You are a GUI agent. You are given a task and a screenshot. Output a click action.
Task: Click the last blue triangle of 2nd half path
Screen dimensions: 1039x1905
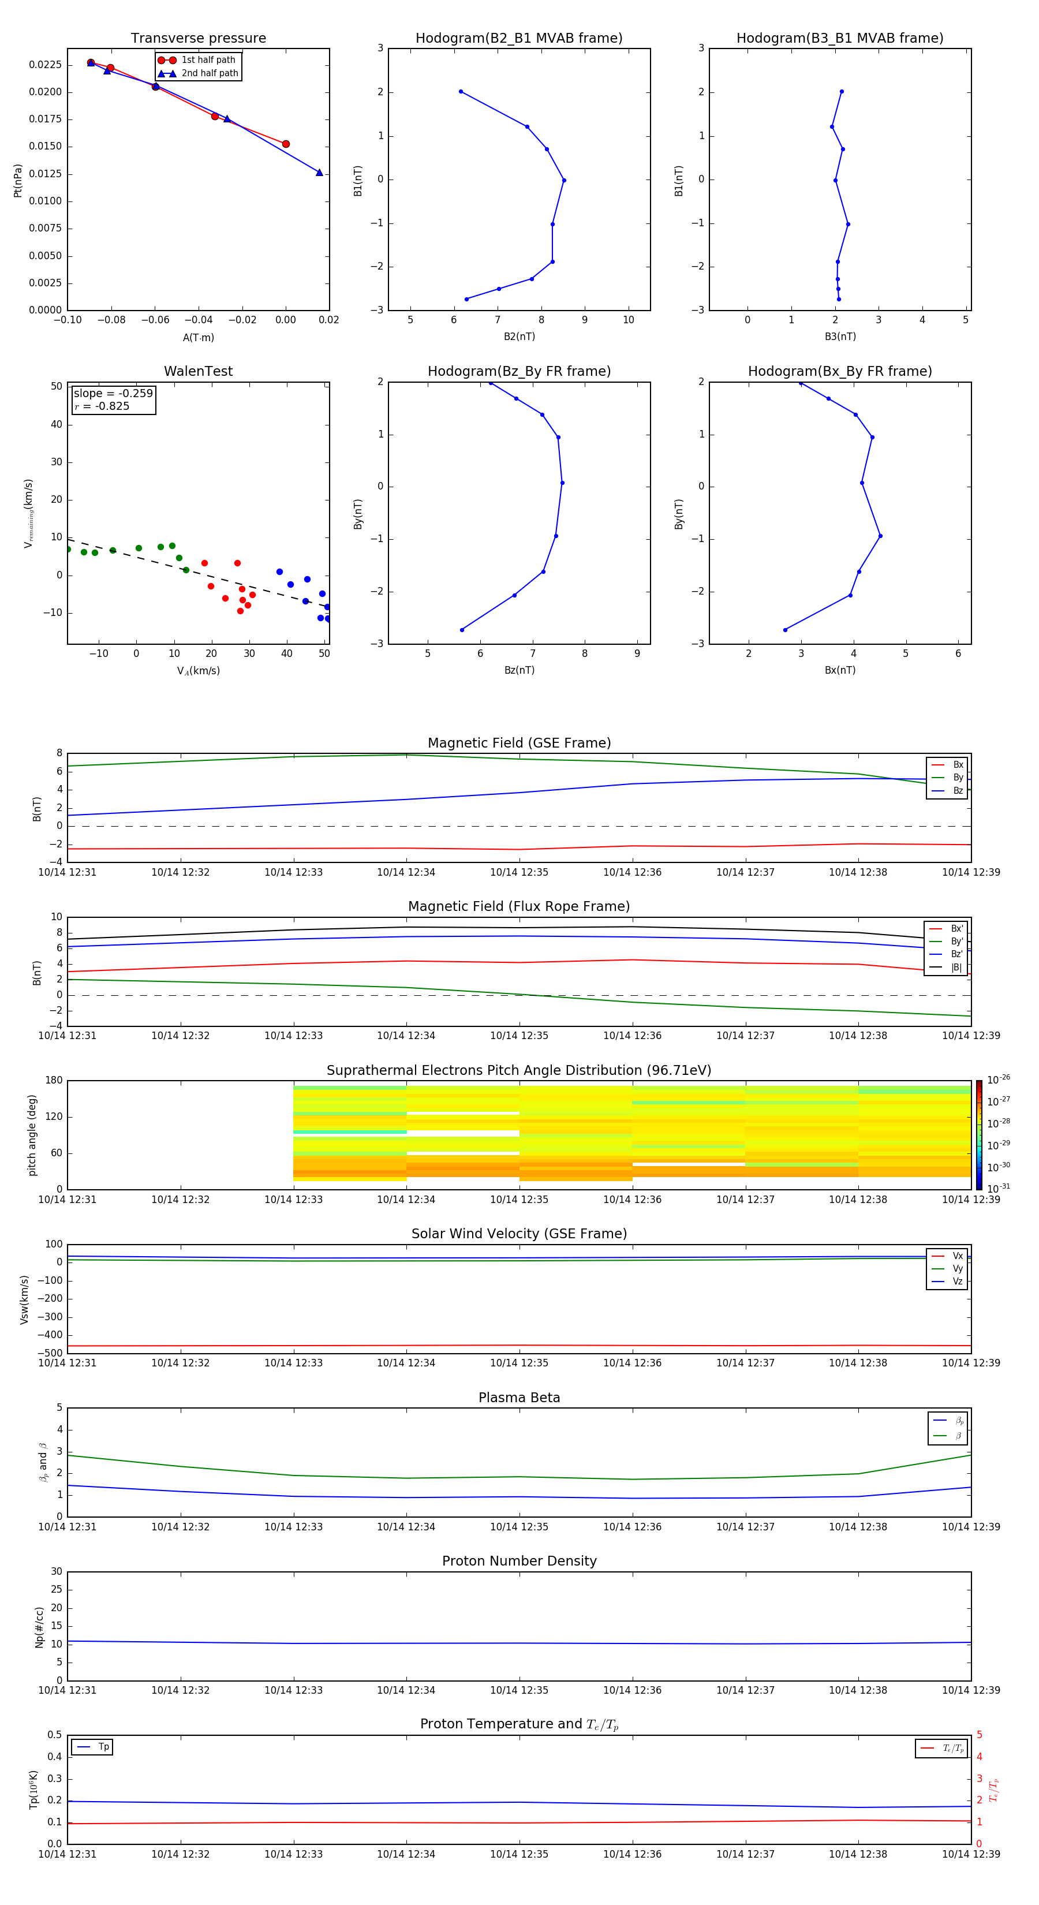(x=319, y=173)
